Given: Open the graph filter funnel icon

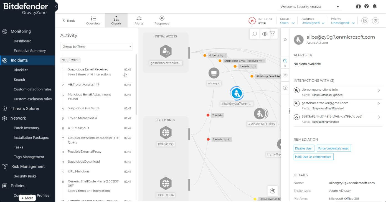Looking at the screenshot, I should 273,34.
